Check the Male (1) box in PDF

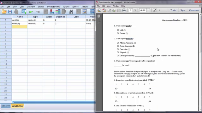click(118, 30)
